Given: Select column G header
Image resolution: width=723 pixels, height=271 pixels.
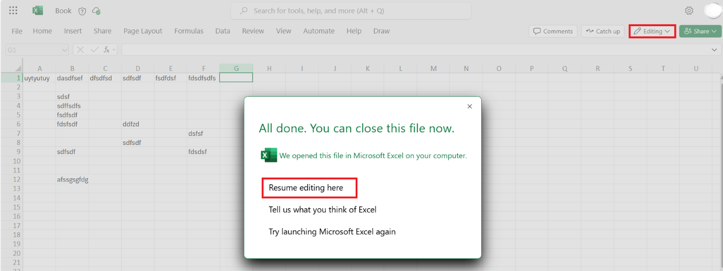Looking at the screenshot, I should (x=236, y=69).
